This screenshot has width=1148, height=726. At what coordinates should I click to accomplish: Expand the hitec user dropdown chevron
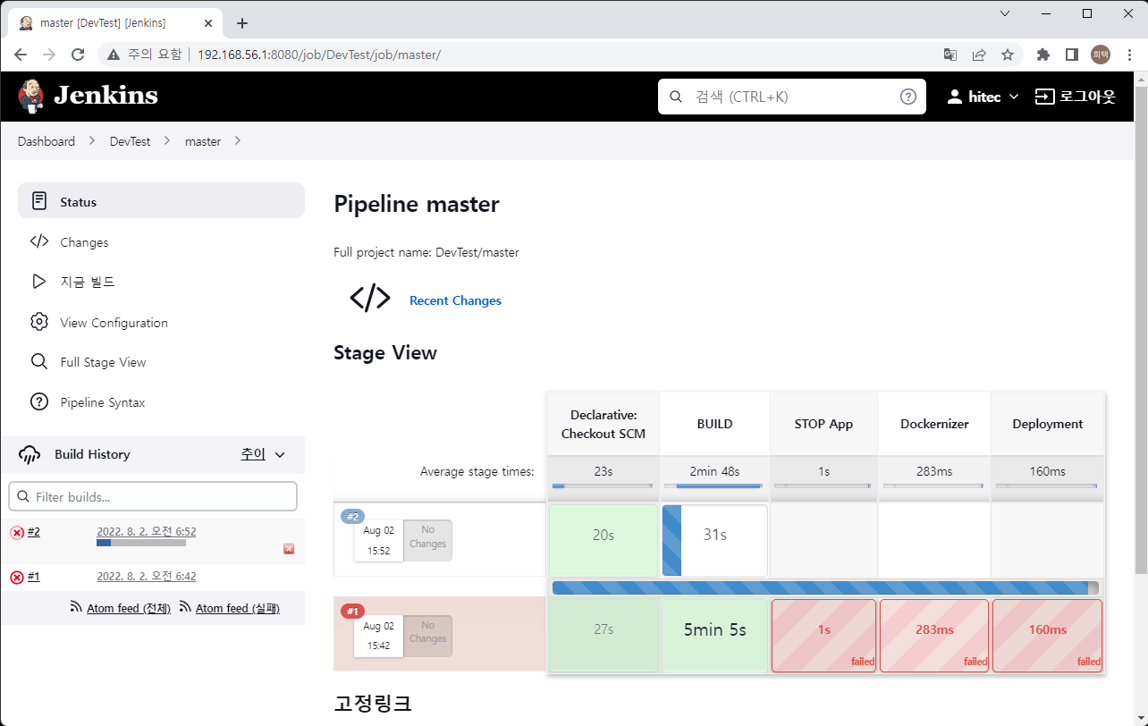tap(1013, 97)
